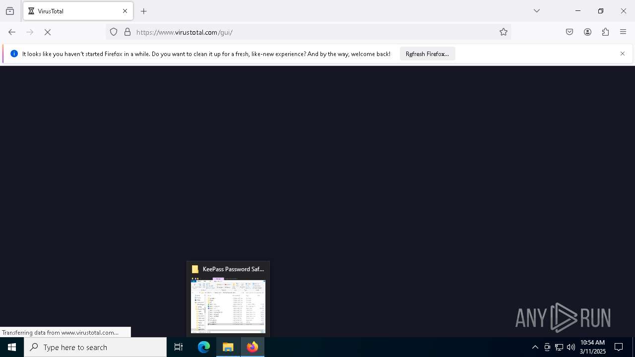Open Windows Start menu

click(x=12, y=347)
